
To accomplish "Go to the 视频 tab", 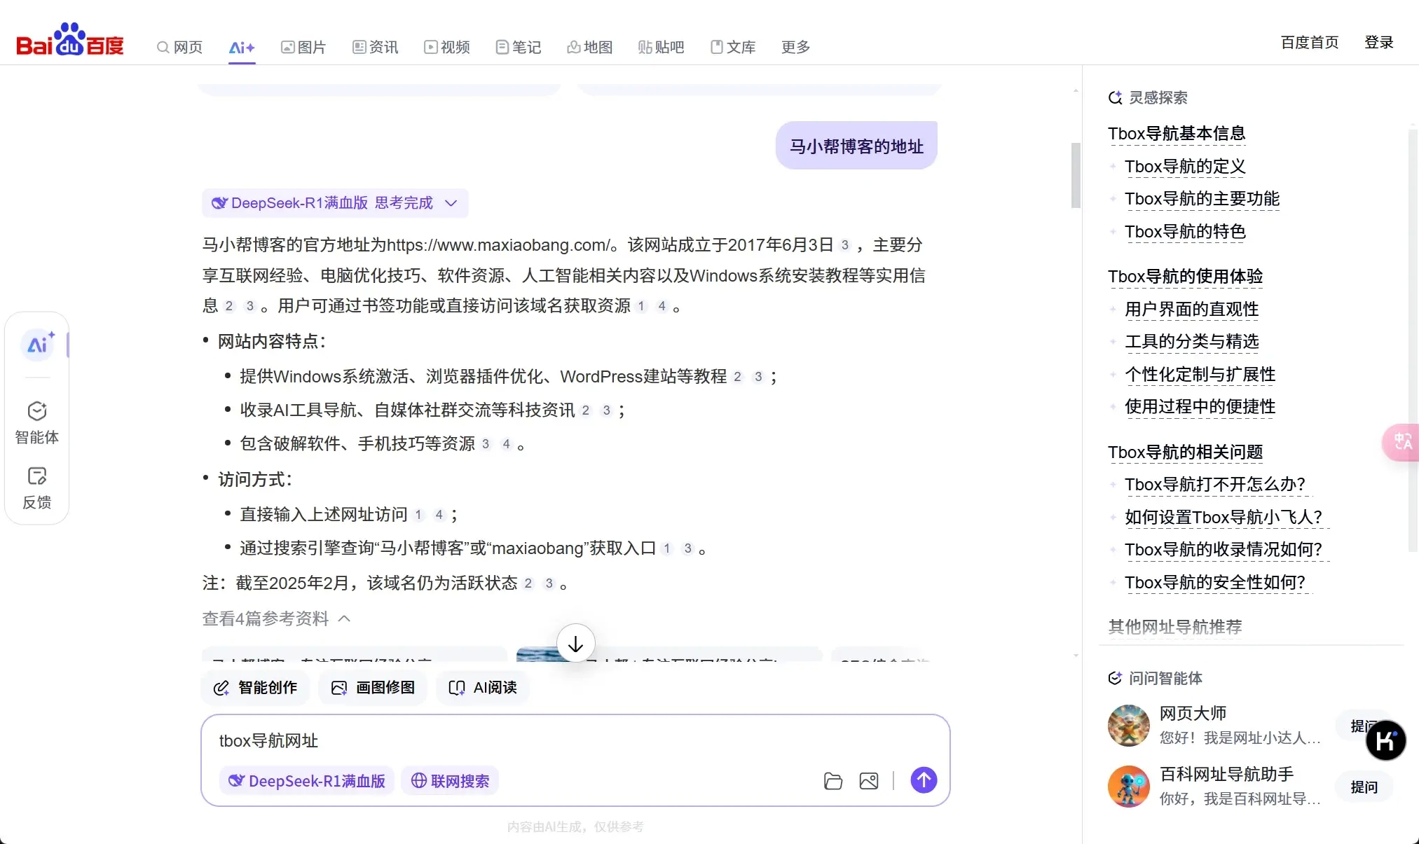I will coord(446,47).
